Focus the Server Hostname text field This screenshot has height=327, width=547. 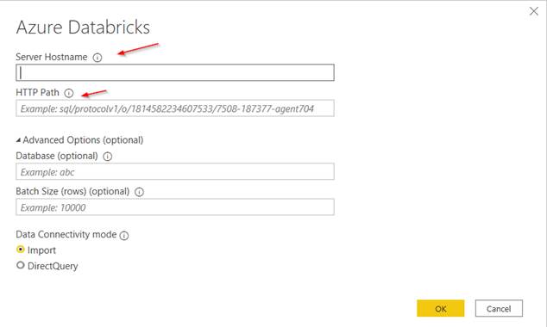point(175,72)
